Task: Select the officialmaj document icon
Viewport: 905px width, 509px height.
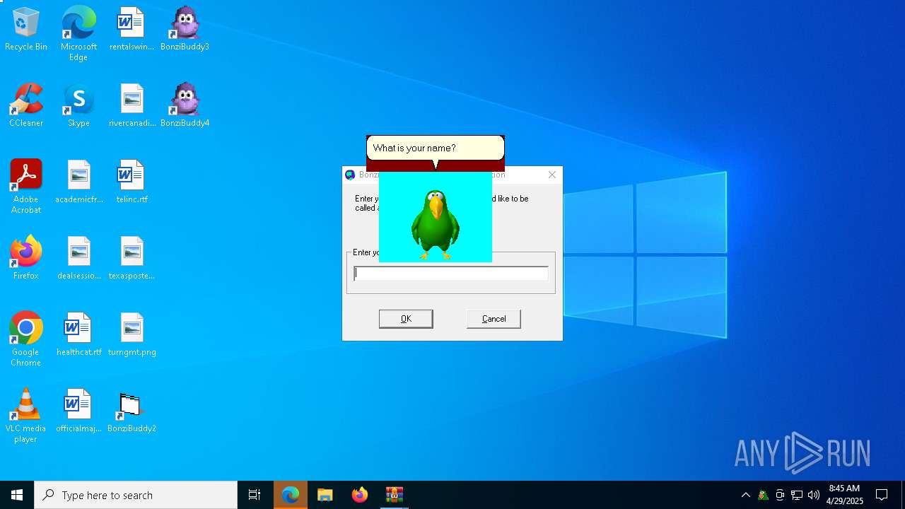Action: (78, 411)
